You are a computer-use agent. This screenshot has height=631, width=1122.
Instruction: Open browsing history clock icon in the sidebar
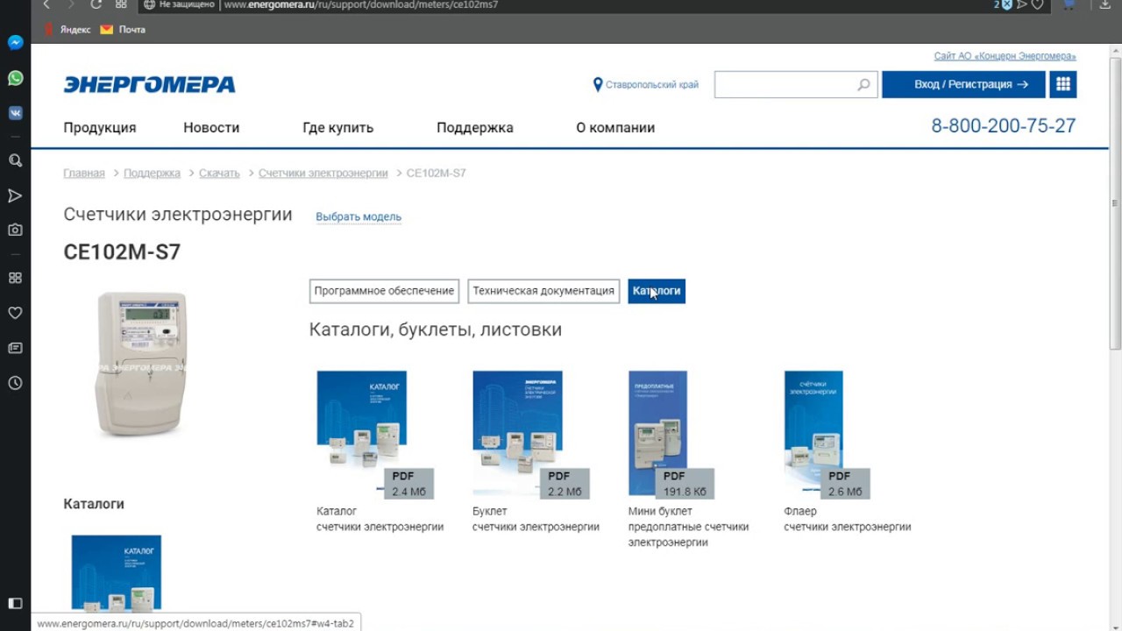point(15,383)
